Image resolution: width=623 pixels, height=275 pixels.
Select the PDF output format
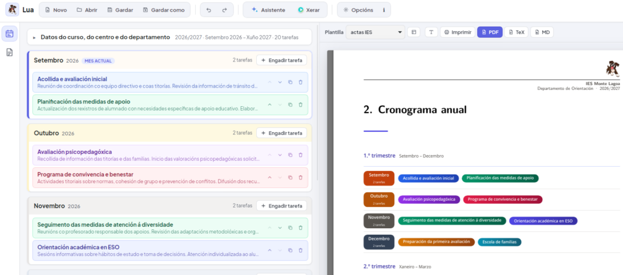490,32
